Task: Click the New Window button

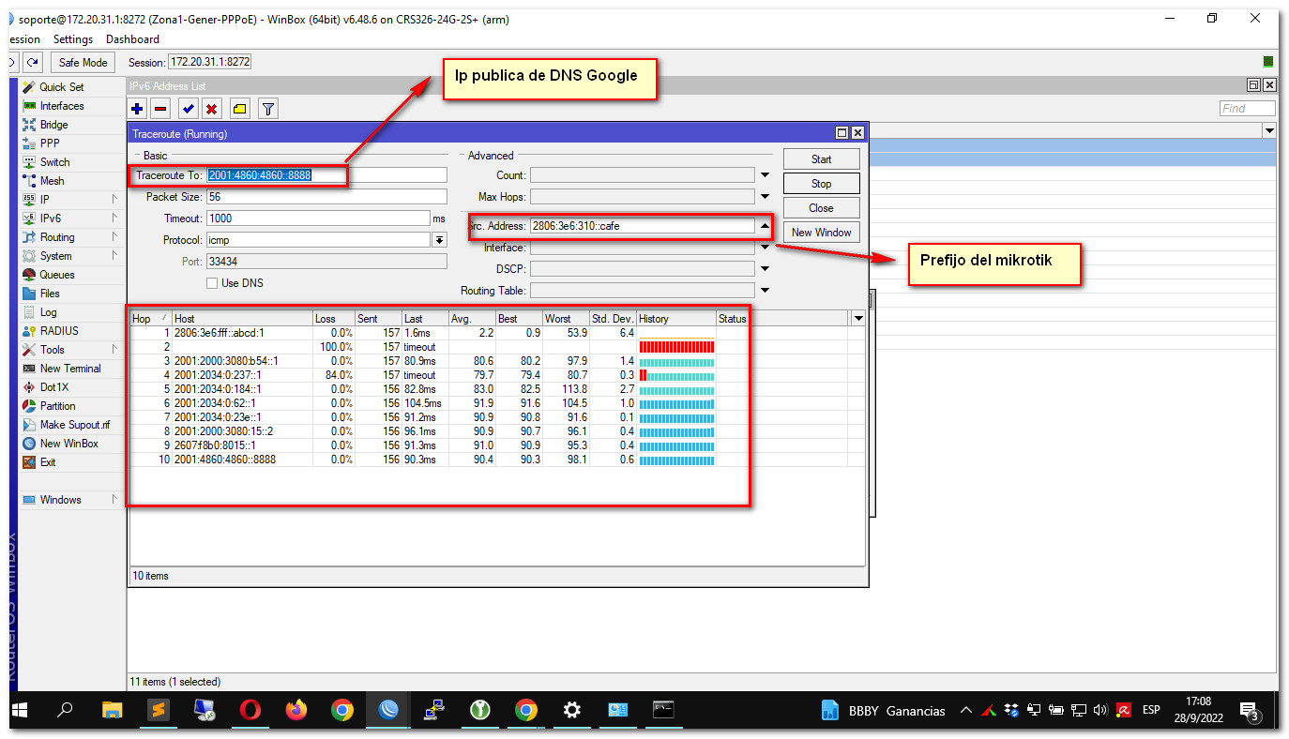Action: tap(821, 233)
